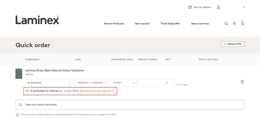This screenshot has height=126, width=260.
Task: Click the Upload CSV button
Action: [x=233, y=44]
